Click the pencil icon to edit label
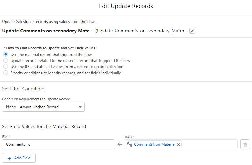 [192, 31]
